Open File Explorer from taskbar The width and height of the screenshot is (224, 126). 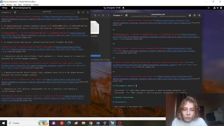coord(83,123)
